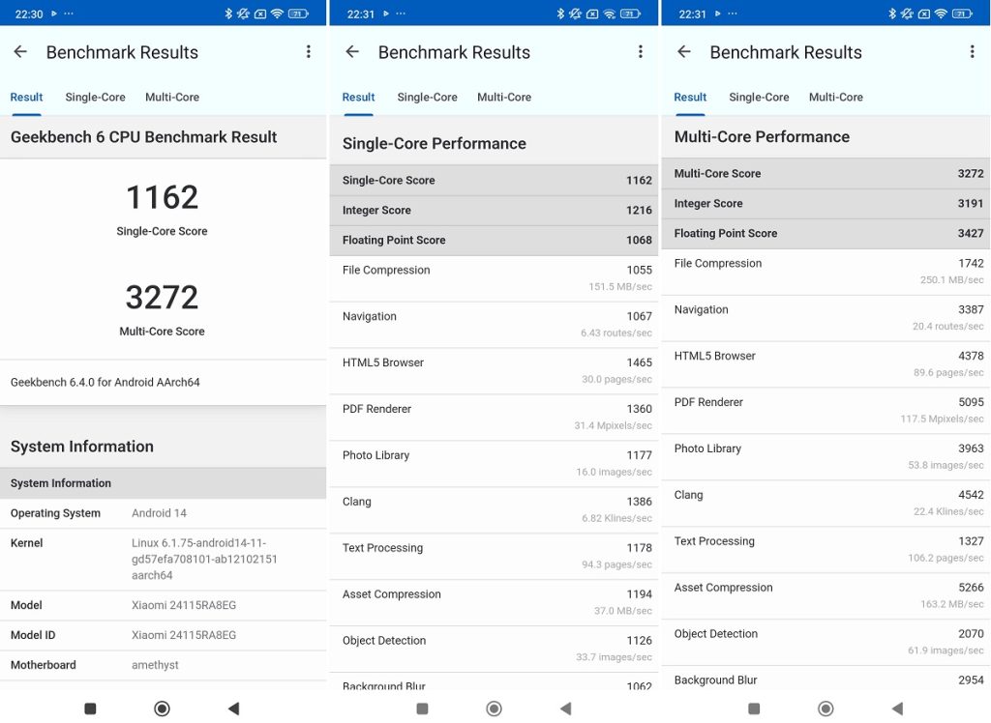This screenshot has width=991, height=723.
Task: Tap Text Processing row with score 1327
Action: (x=826, y=550)
